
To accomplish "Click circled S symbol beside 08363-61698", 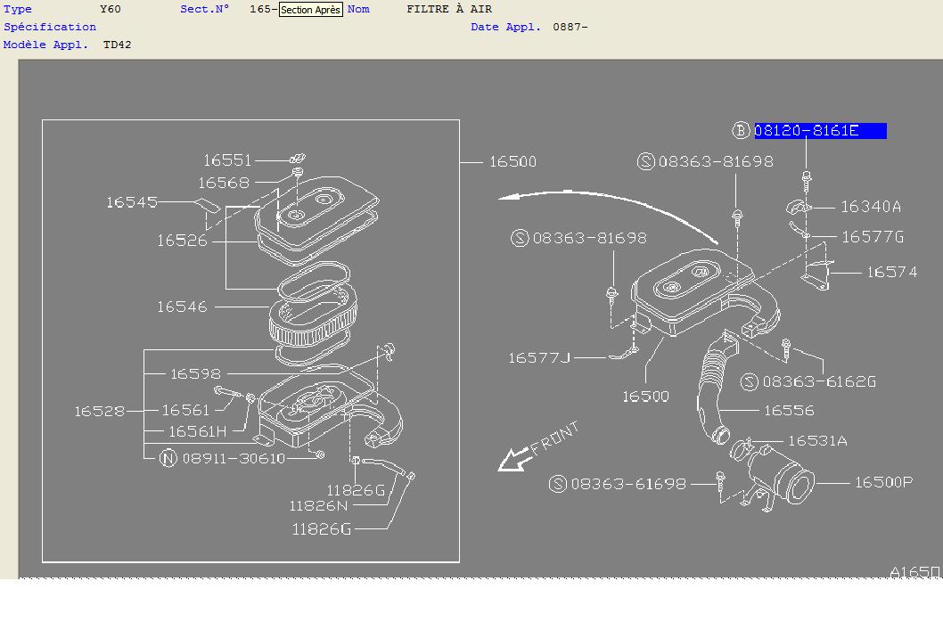I will click(x=557, y=483).
